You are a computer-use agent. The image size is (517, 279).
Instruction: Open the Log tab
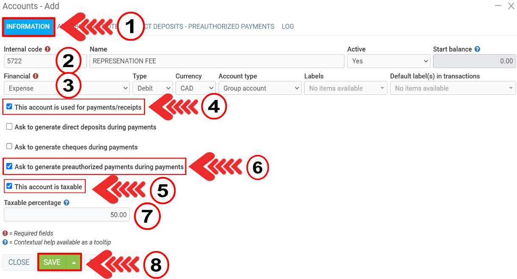click(x=288, y=27)
